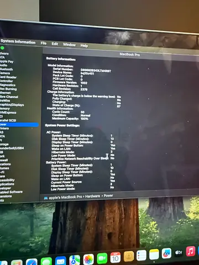Open the Help menu
Viewport: 199px width, 265px height.
84,45
